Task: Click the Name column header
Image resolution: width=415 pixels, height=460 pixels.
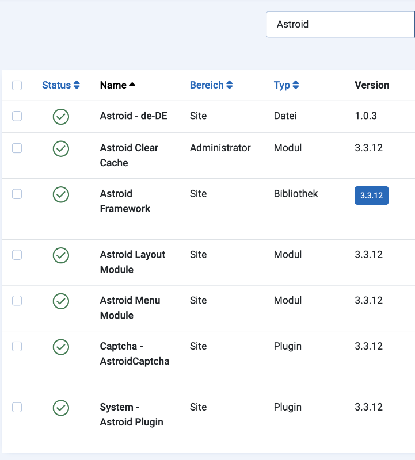Action: (x=113, y=85)
